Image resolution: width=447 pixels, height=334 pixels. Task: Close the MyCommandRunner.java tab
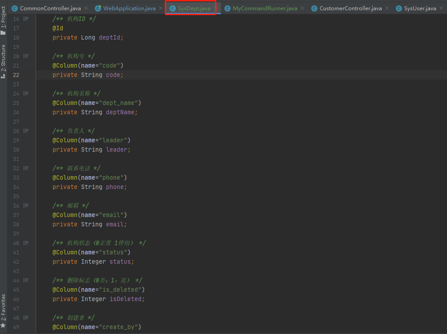click(x=302, y=8)
